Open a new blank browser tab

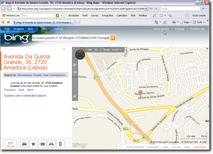tap(77, 23)
